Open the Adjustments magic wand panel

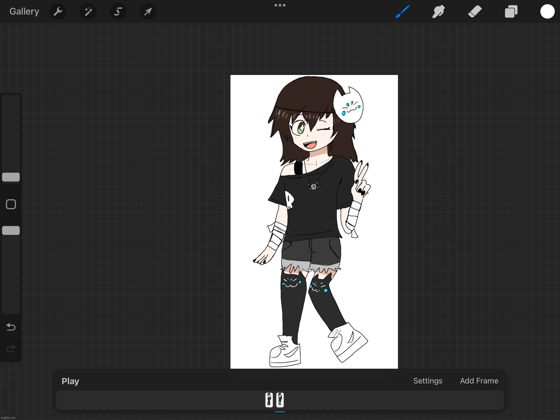(x=88, y=11)
